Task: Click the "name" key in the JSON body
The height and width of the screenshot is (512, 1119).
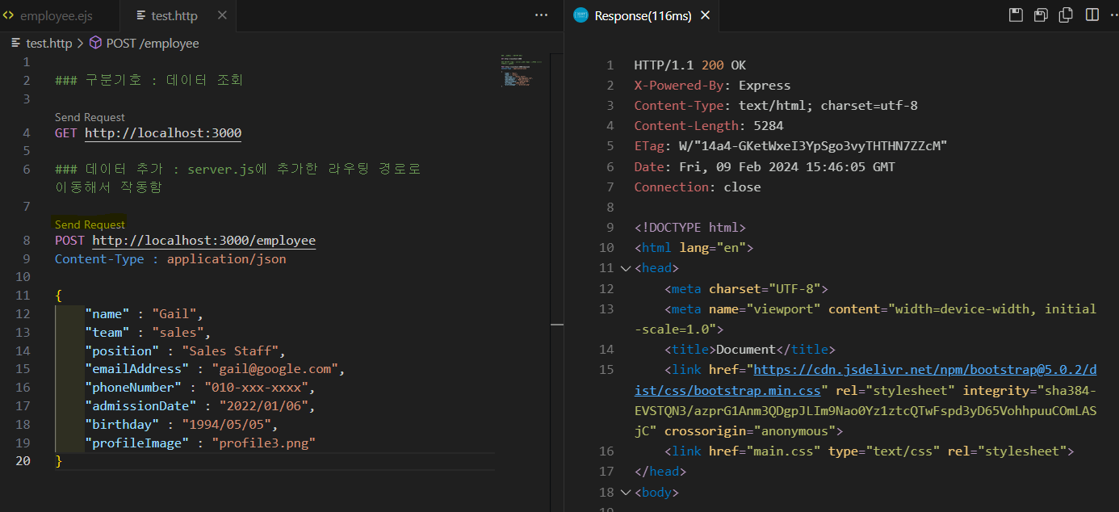Action: pyautogui.click(x=107, y=314)
